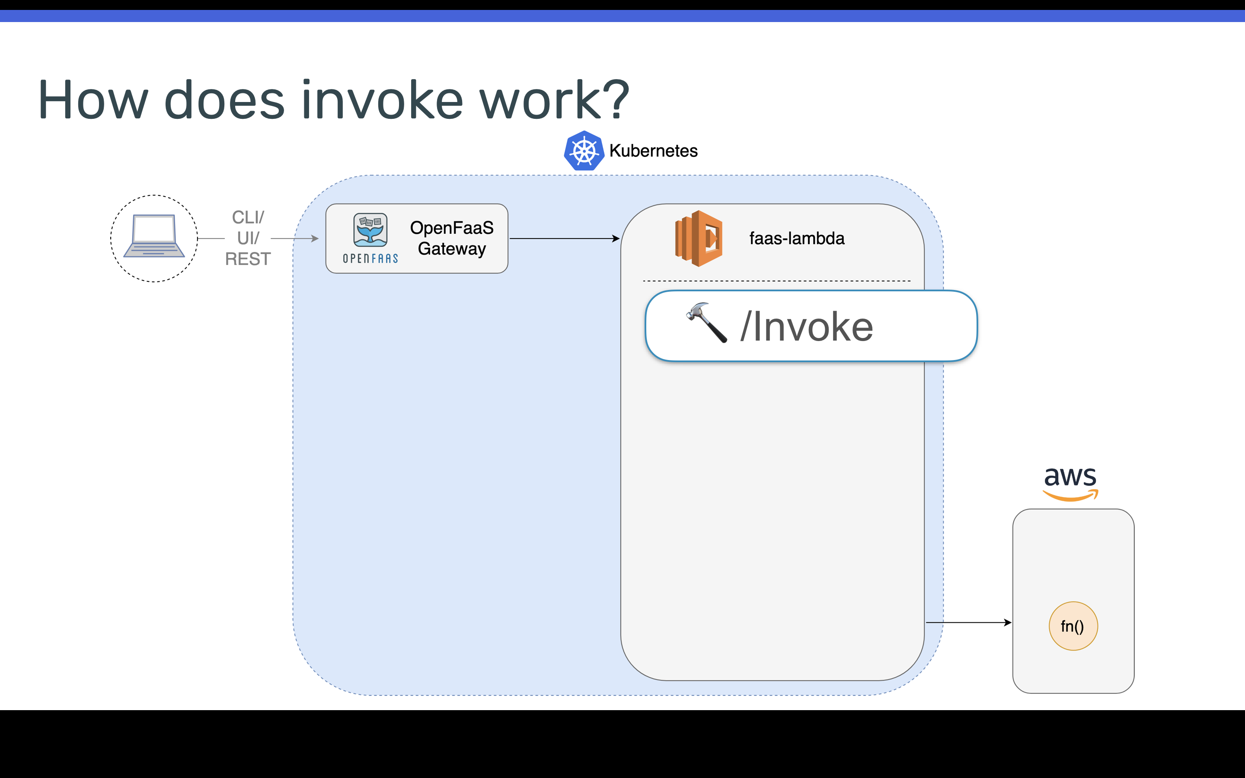
Task: Click the slide title How does invoke work?
Action: (x=334, y=100)
